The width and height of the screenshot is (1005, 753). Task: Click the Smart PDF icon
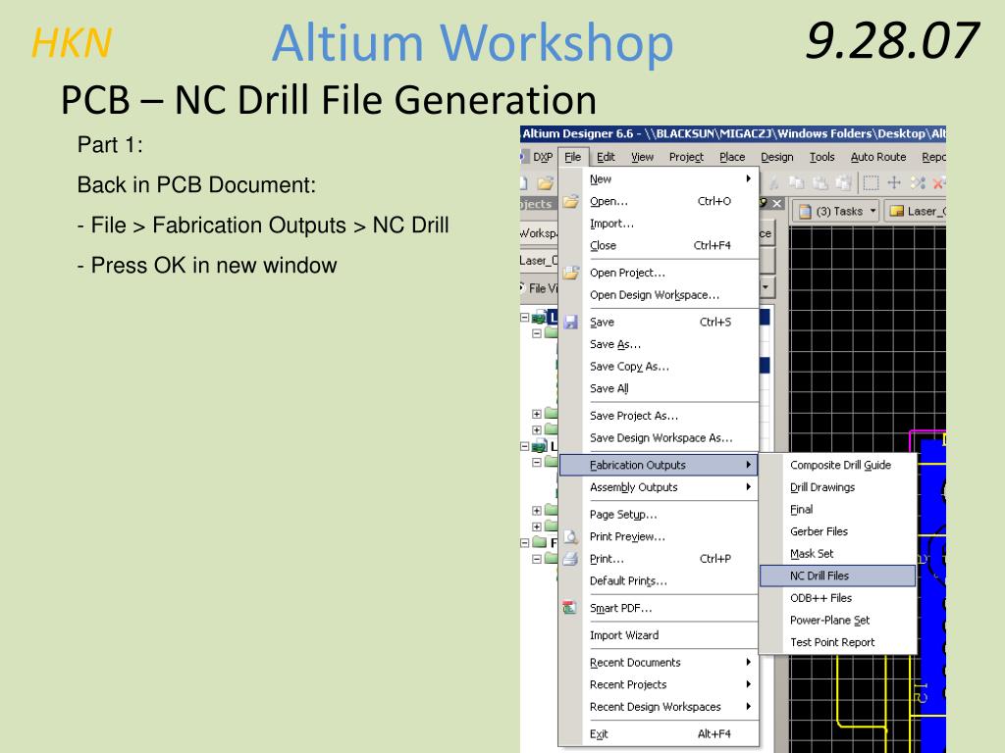pyautogui.click(x=569, y=608)
